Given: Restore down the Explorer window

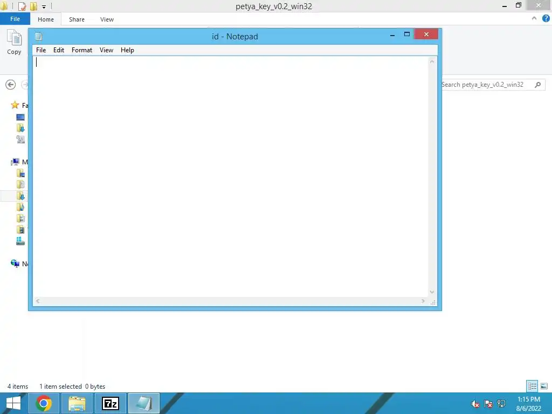Looking at the screenshot, I should click(x=518, y=5).
